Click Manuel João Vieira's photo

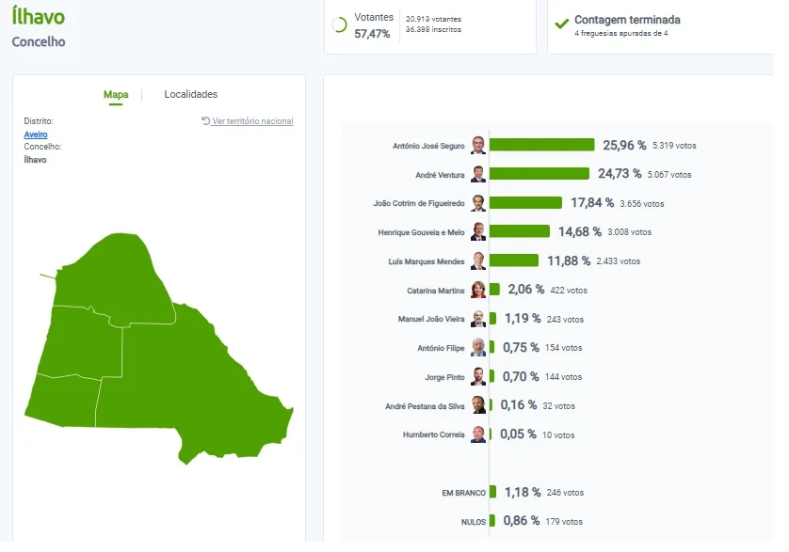[x=478, y=319]
